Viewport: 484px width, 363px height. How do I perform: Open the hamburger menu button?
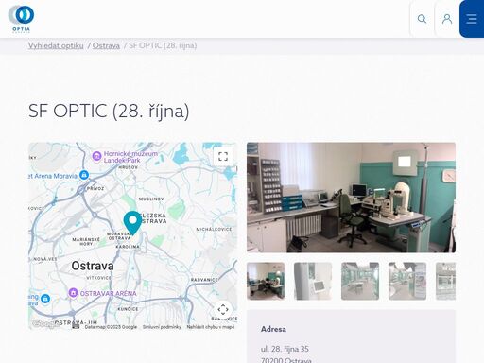tap(472, 19)
